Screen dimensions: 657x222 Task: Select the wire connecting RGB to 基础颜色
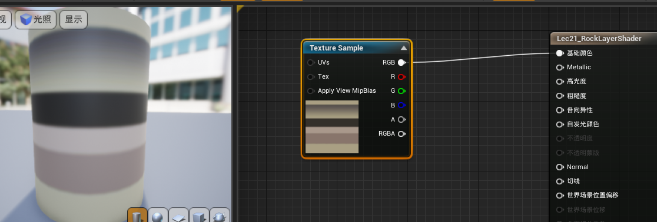(482, 58)
